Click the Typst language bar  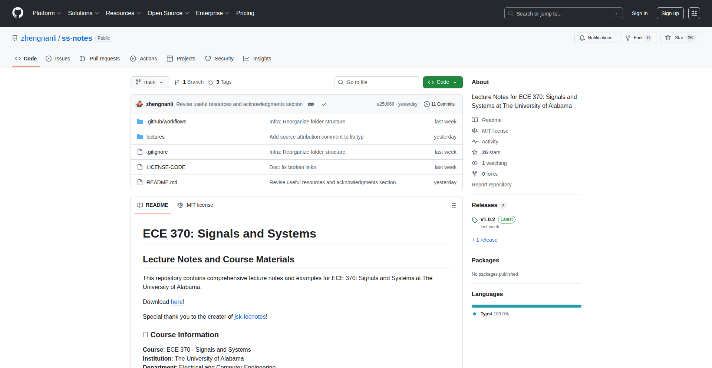(x=526, y=306)
